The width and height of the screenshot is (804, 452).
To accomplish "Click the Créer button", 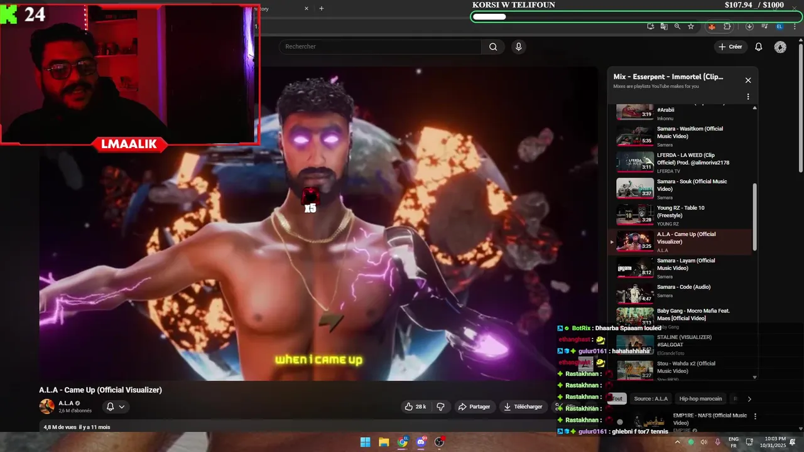I will pyautogui.click(x=731, y=47).
